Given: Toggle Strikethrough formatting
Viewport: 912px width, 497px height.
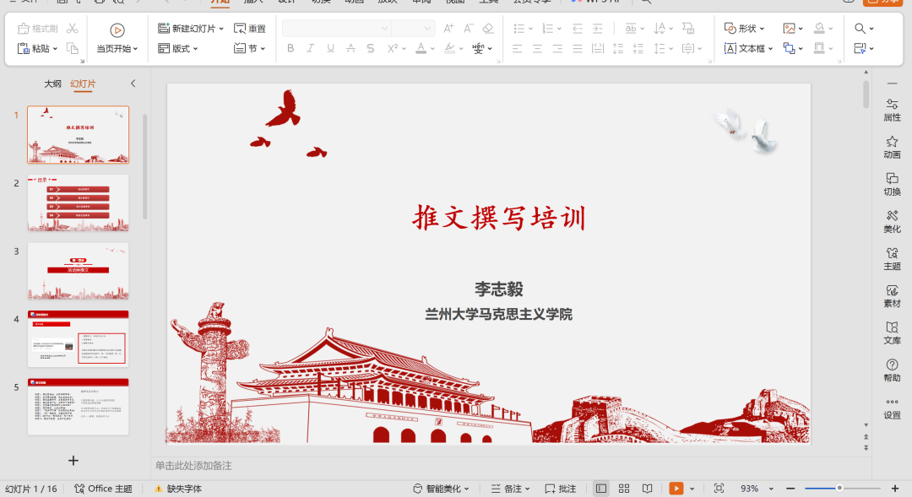Looking at the screenshot, I should (350, 48).
